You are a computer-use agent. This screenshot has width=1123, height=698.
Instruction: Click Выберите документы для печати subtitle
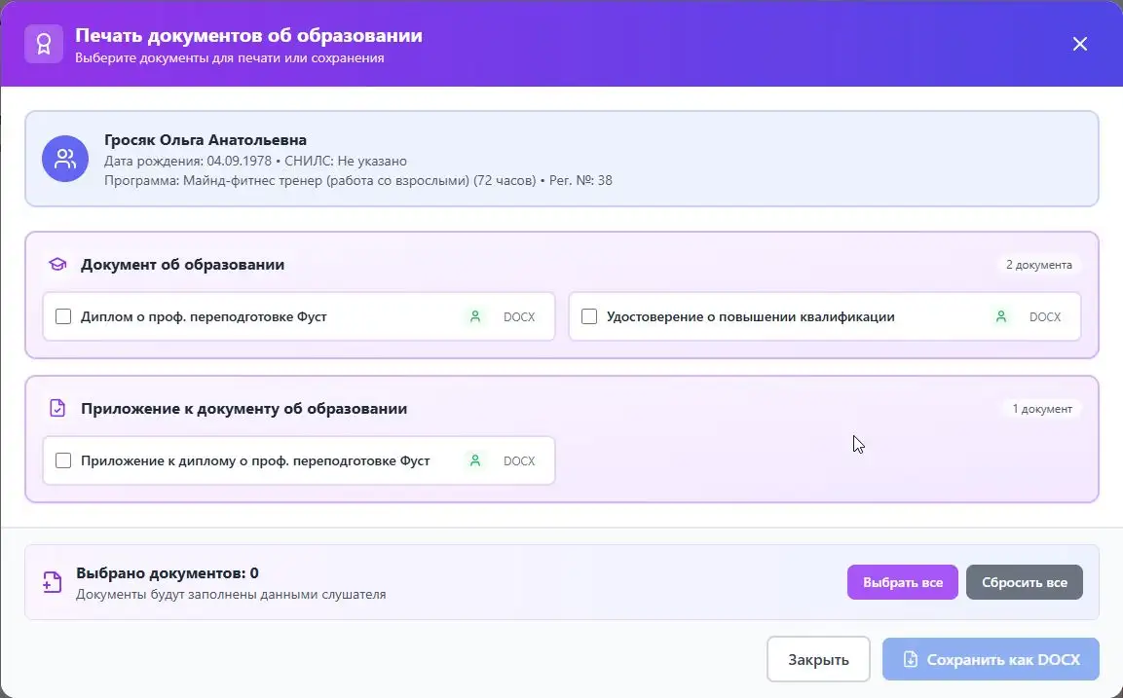(x=229, y=58)
